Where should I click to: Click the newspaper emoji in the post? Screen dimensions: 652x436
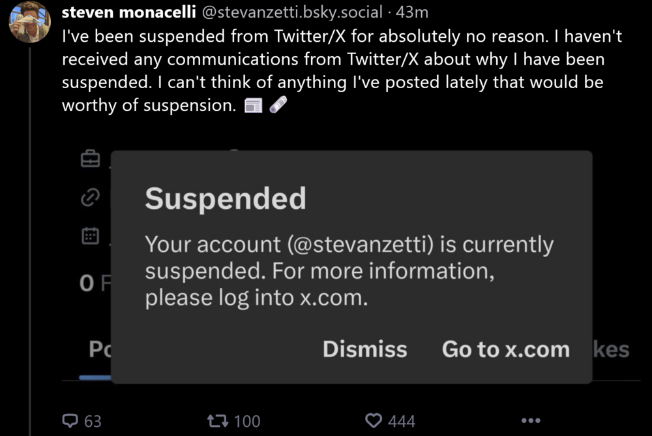coord(252,104)
